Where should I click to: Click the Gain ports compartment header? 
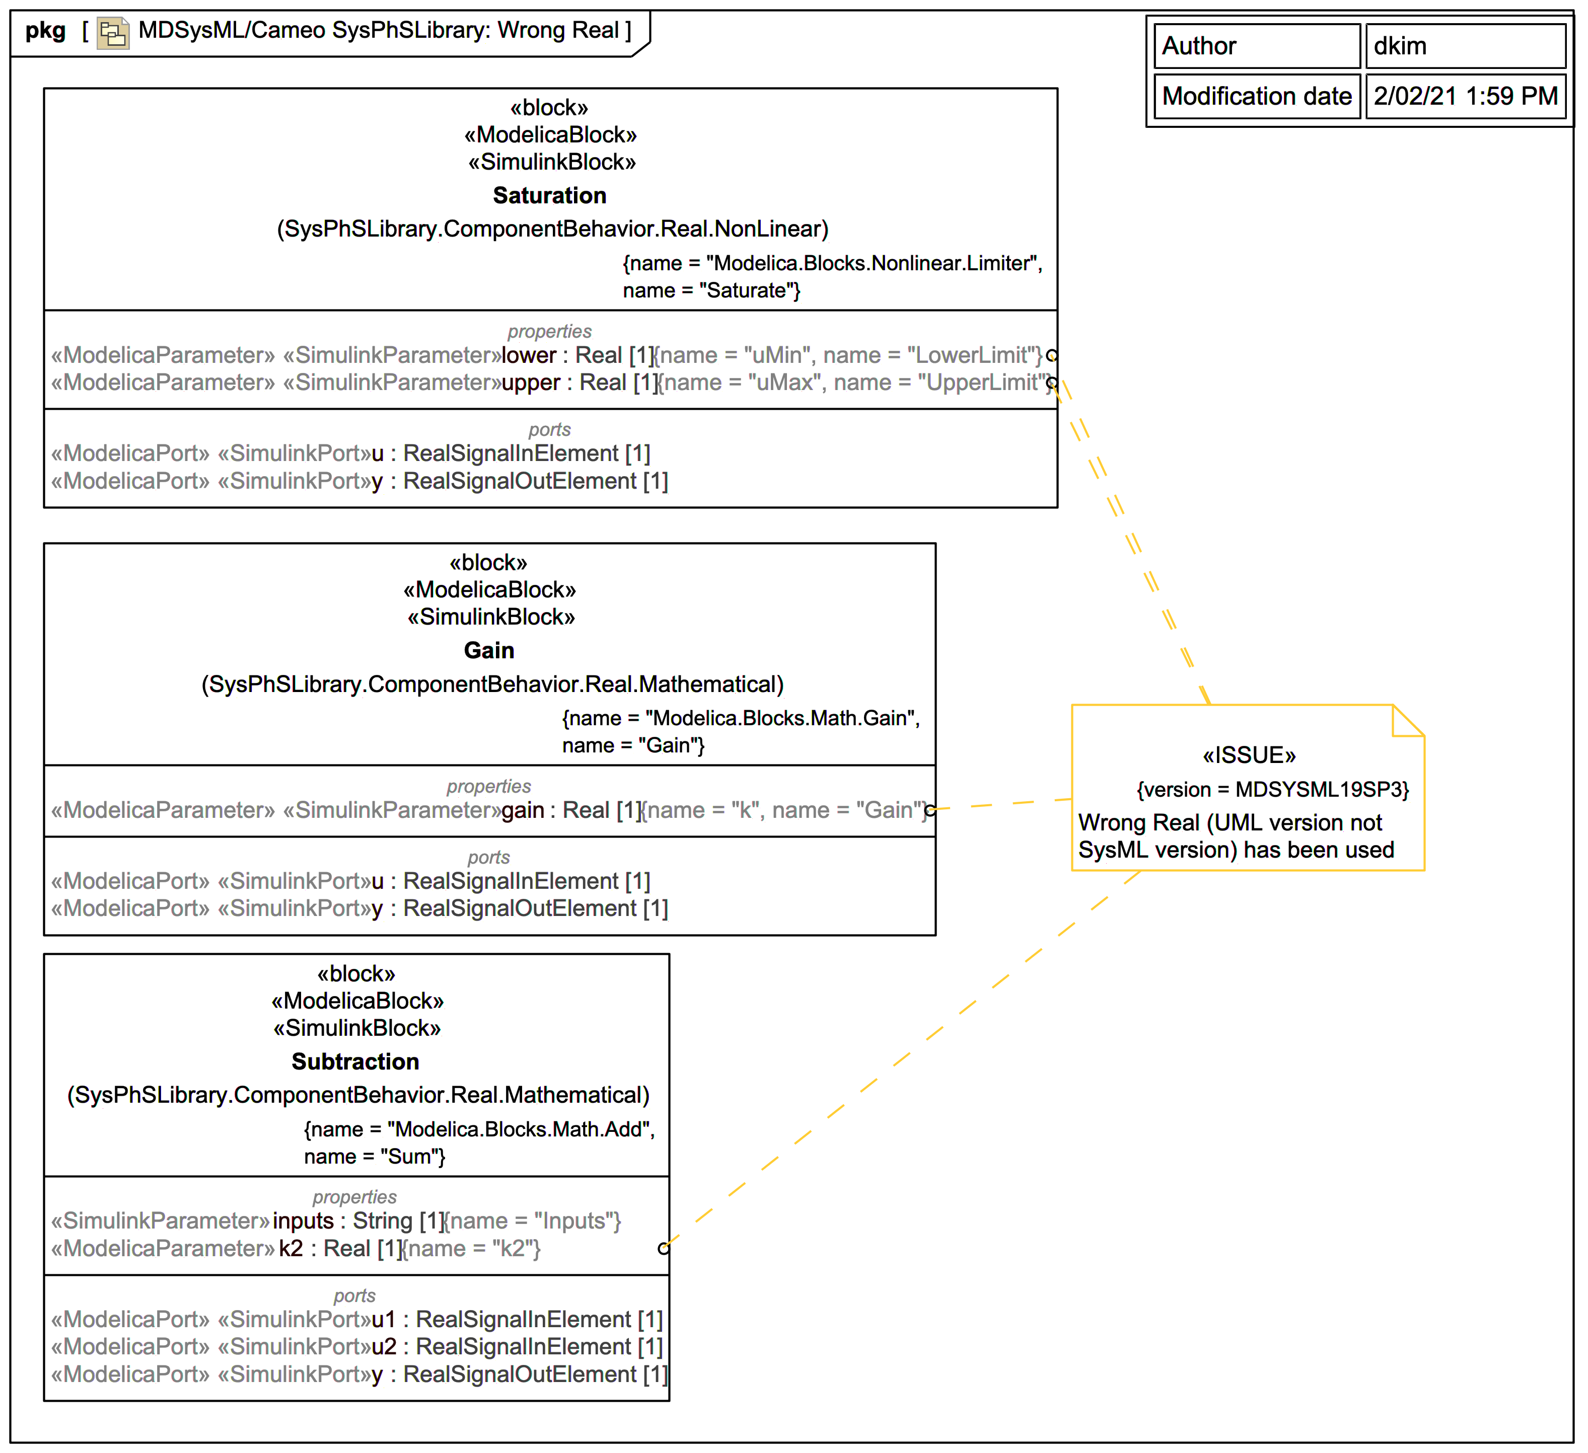[488, 857]
